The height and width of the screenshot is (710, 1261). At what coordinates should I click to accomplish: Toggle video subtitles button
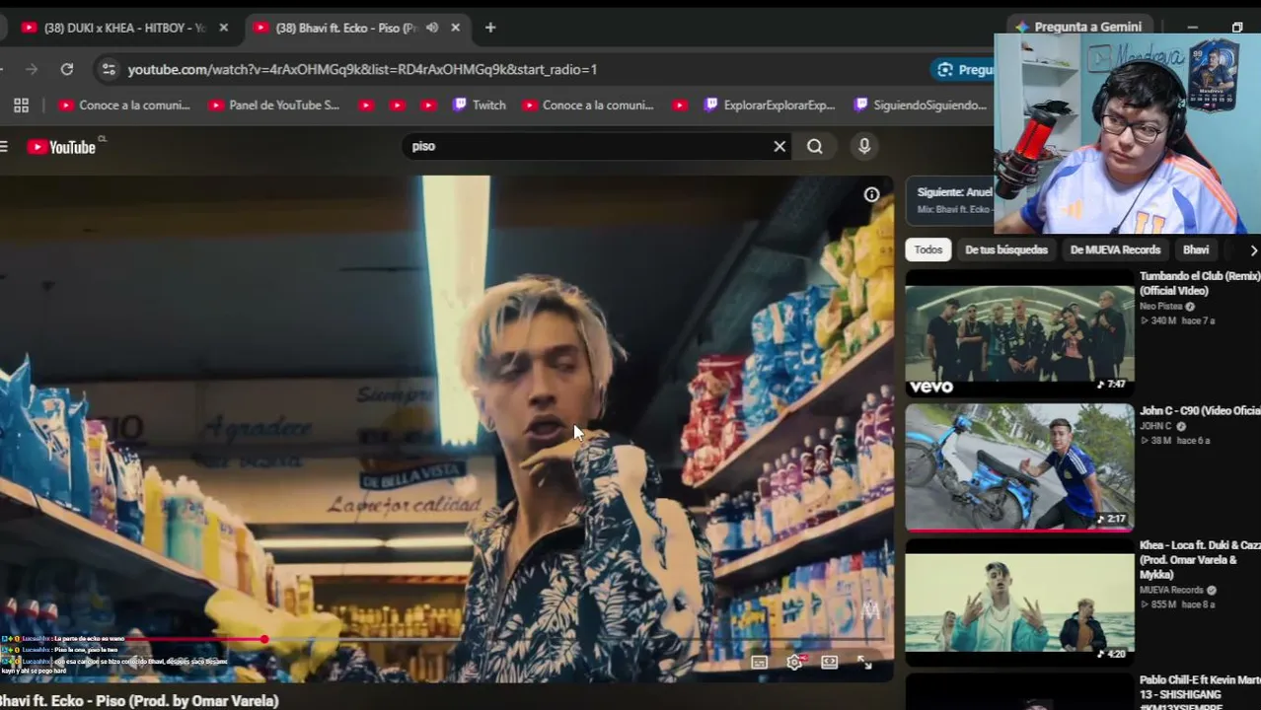(x=759, y=663)
